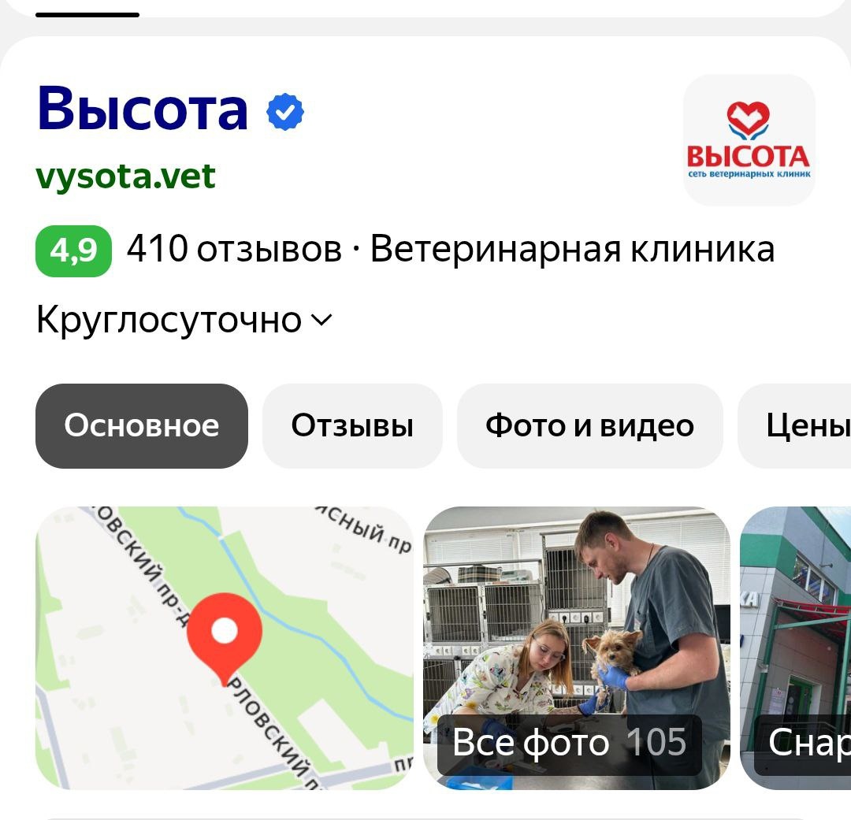The width and height of the screenshot is (851, 820).
Task: Click the Высота title heading
Action: coord(142,109)
